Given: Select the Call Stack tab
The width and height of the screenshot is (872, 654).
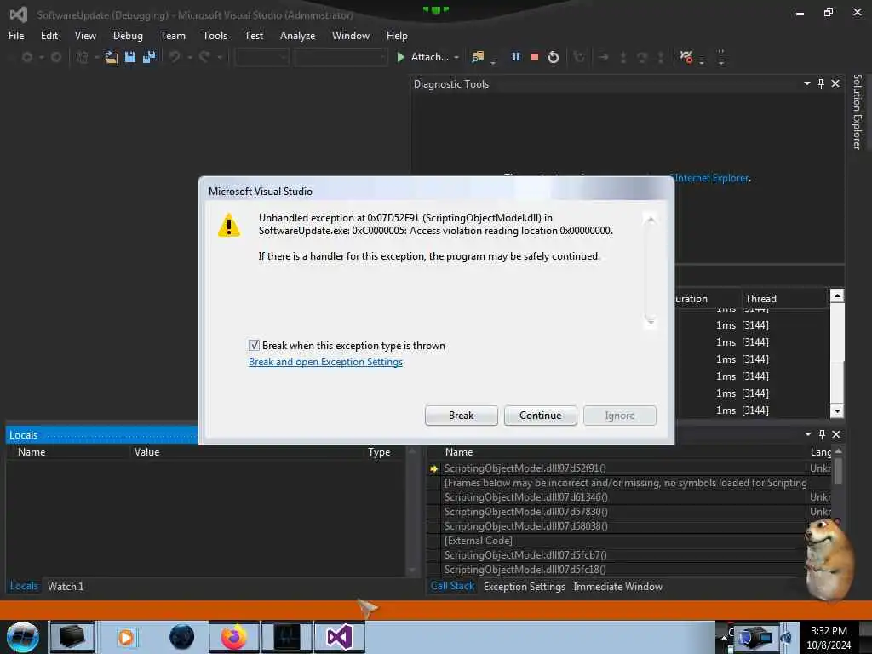Looking at the screenshot, I should (x=452, y=586).
